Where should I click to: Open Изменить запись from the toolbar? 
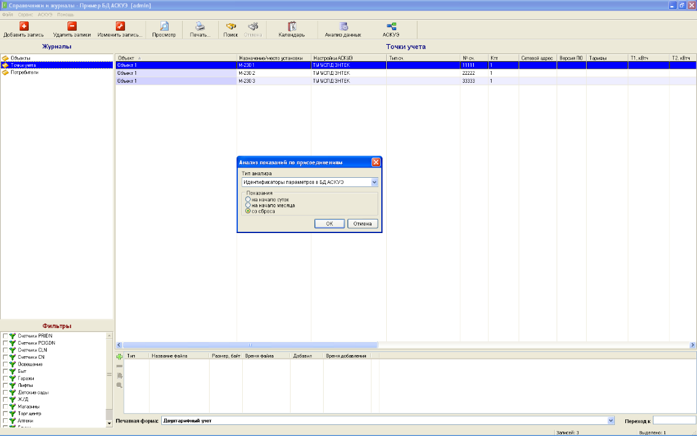tap(120, 26)
